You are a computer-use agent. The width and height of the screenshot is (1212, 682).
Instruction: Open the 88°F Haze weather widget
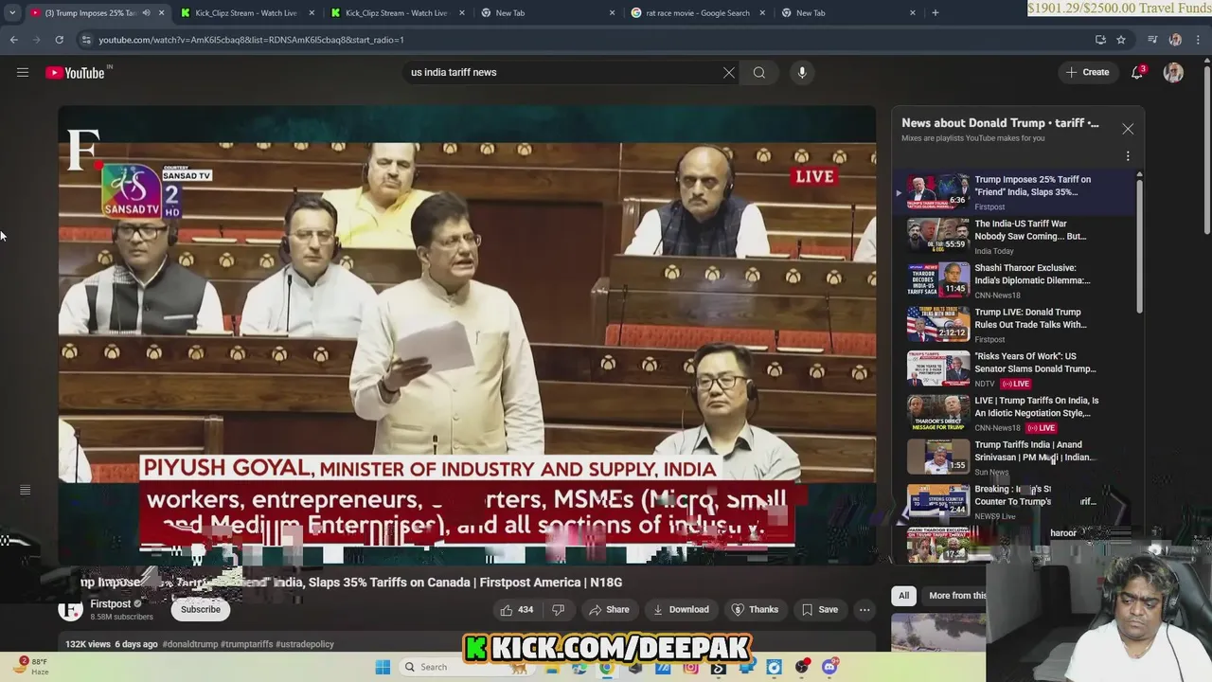point(31,666)
